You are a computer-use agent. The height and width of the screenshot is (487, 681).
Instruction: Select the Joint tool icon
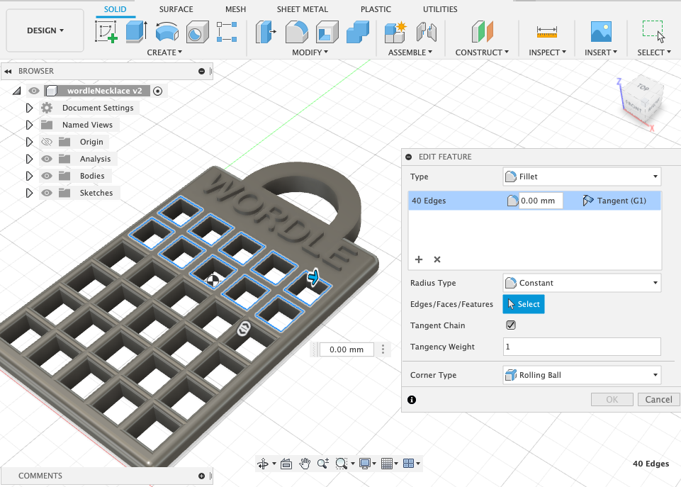coord(426,32)
